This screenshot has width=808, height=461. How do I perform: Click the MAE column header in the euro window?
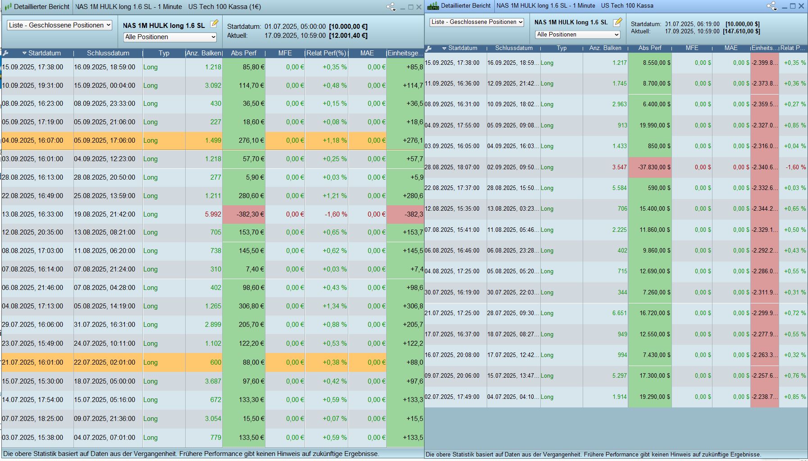[x=367, y=53]
